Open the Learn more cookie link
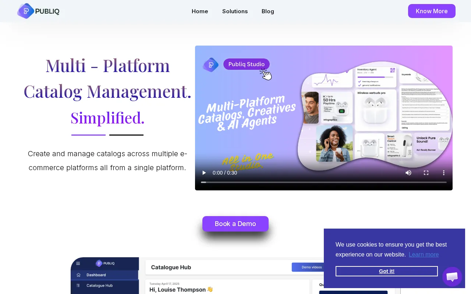Viewport: 471px width, 294px height. click(x=424, y=254)
